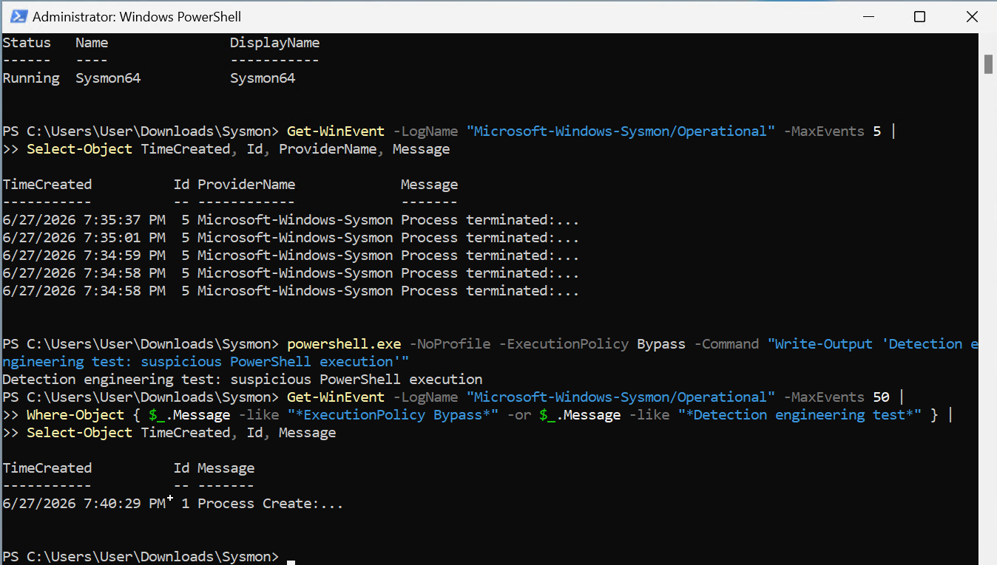Click the event row timestamped 7:35:01 PM
The height and width of the screenshot is (565, 997).
pyautogui.click(x=291, y=238)
